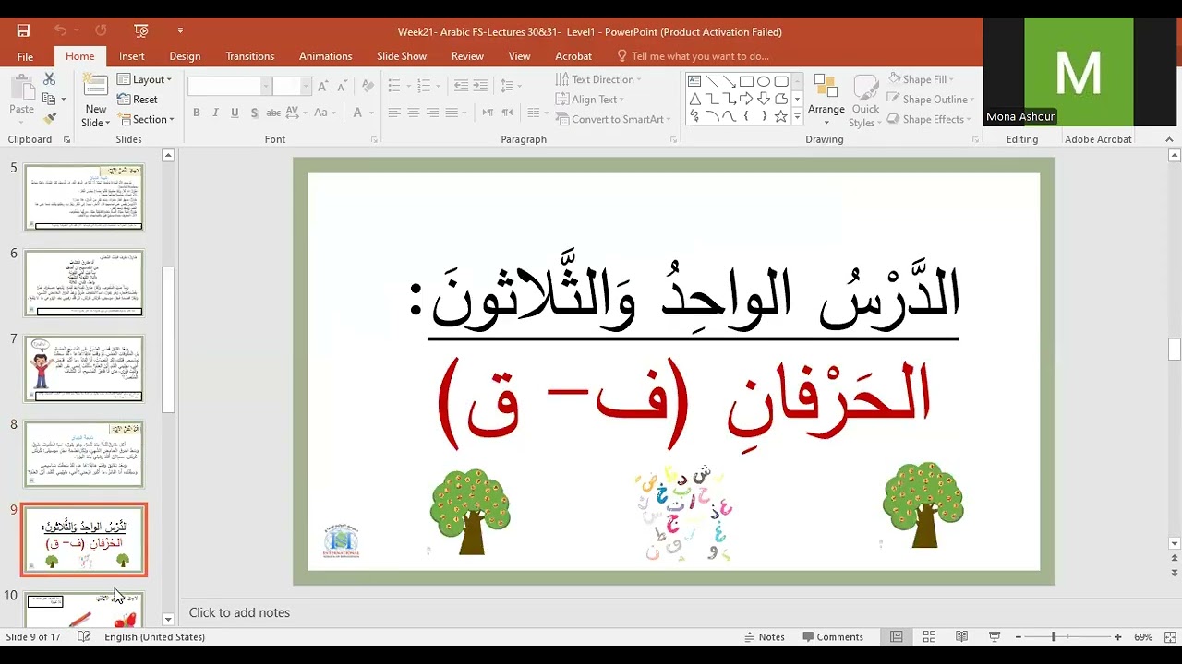The height and width of the screenshot is (664, 1182).
Task: Click Increase Font Size icon
Action: (322, 86)
